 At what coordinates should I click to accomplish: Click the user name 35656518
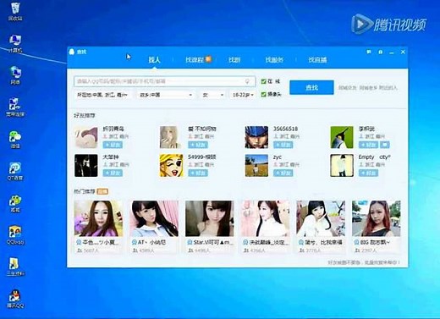[285, 129]
